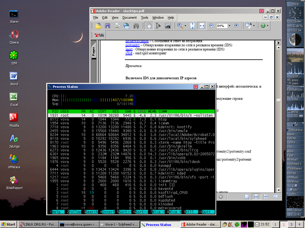Click the Start button on the taskbar
The height and width of the screenshot is (228, 305).
coord(8,224)
